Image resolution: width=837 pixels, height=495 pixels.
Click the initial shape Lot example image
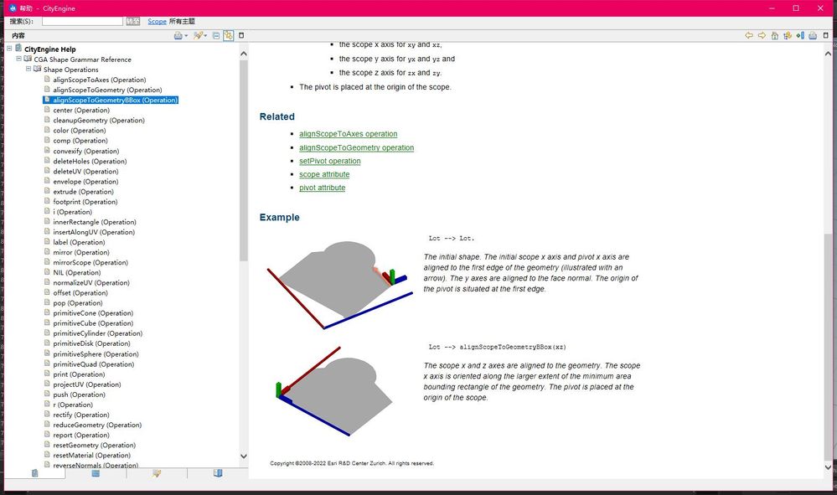pos(340,286)
